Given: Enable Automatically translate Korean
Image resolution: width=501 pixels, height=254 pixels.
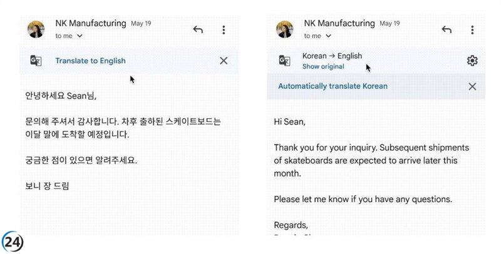Looking at the screenshot, I should point(333,86).
